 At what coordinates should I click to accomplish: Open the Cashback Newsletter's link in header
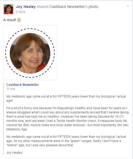pos(68,7)
